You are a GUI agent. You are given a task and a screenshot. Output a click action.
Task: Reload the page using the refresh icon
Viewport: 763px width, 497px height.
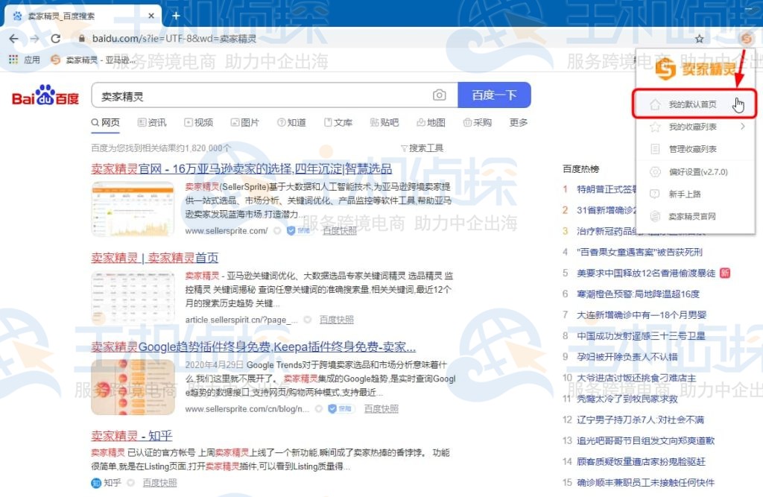55,37
